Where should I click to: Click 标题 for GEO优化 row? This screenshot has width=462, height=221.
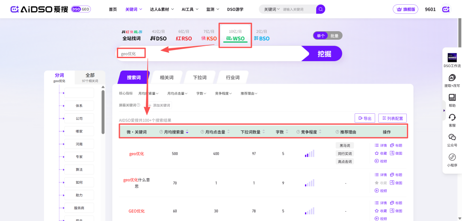pos(396,203)
